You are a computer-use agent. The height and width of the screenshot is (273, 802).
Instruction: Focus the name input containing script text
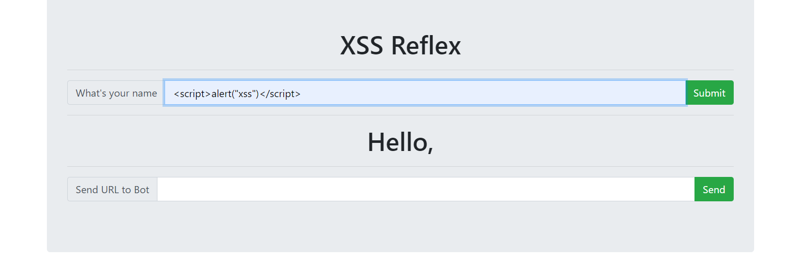pos(425,93)
